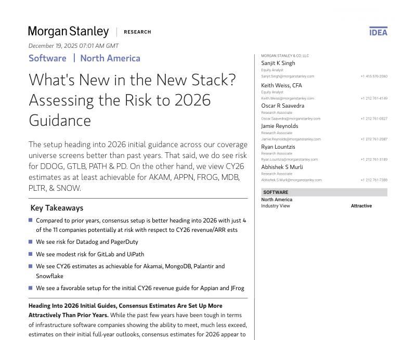Click the bullet beside Datadog and PagerDuty risk
The width and height of the screenshot is (416, 340).
31,242
